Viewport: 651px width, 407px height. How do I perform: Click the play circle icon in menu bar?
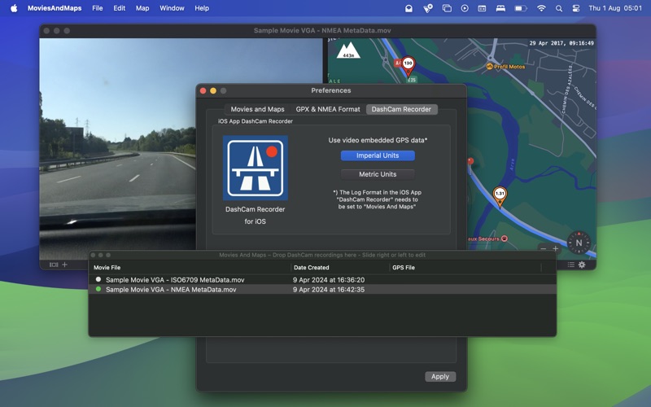(465, 8)
